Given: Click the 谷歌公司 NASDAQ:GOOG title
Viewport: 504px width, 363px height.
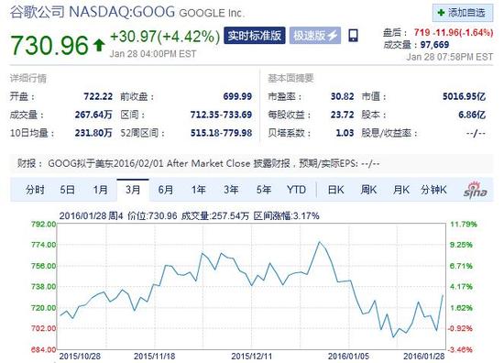Looking at the screenshot, I should click(x=93, y=12).
